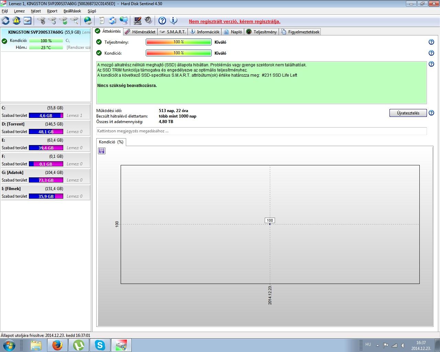Switch to the Információk tab

pos(205,32)
